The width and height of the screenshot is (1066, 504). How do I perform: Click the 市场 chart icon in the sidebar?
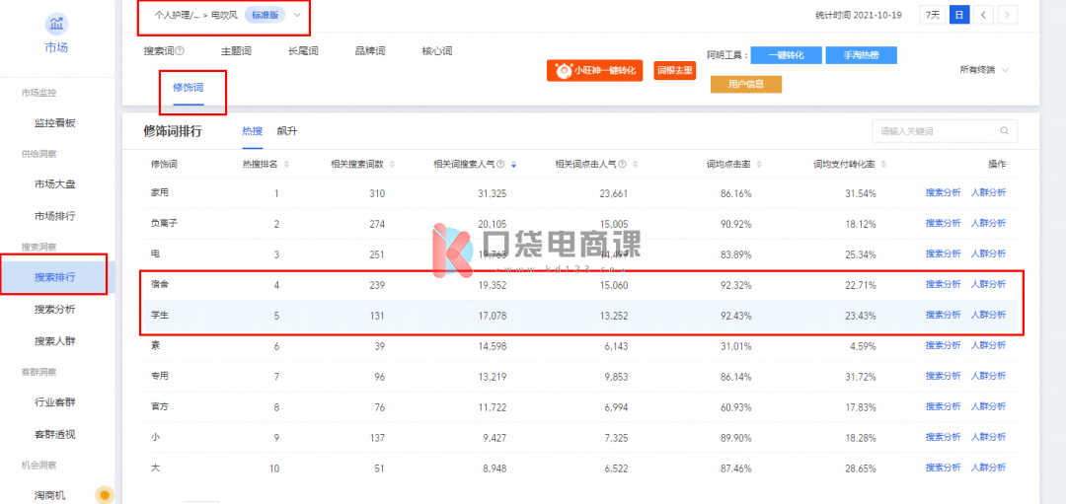point(56,24)
